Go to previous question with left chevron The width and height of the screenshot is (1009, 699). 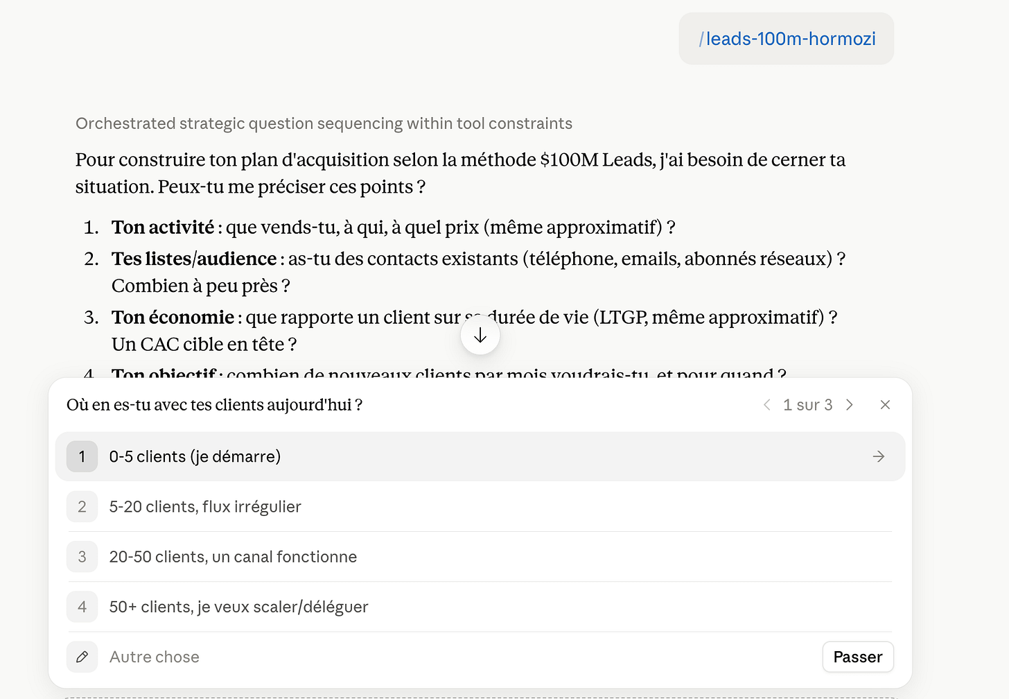tap(766, 405)
